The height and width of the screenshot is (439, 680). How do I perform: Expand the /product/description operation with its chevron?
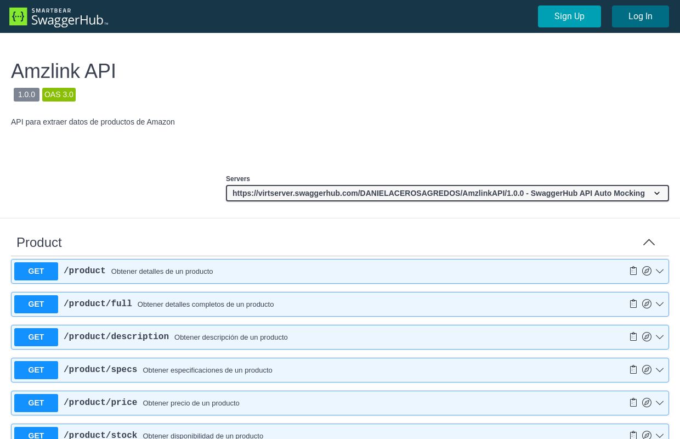pos(660,337)
